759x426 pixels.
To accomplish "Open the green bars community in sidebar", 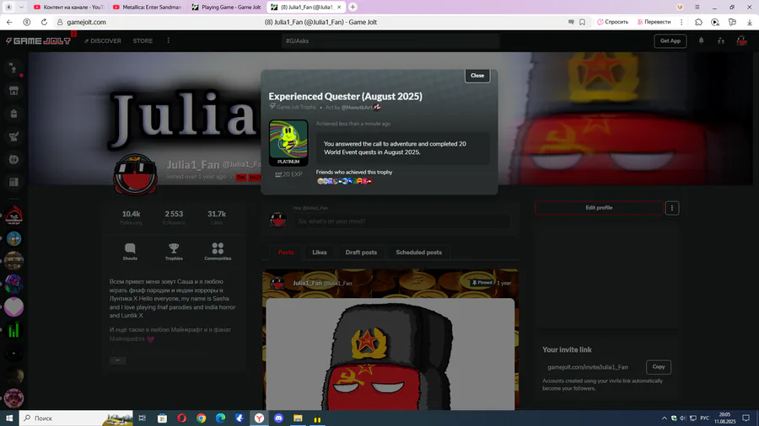I will pyautogui.click(x=13, y=330).
